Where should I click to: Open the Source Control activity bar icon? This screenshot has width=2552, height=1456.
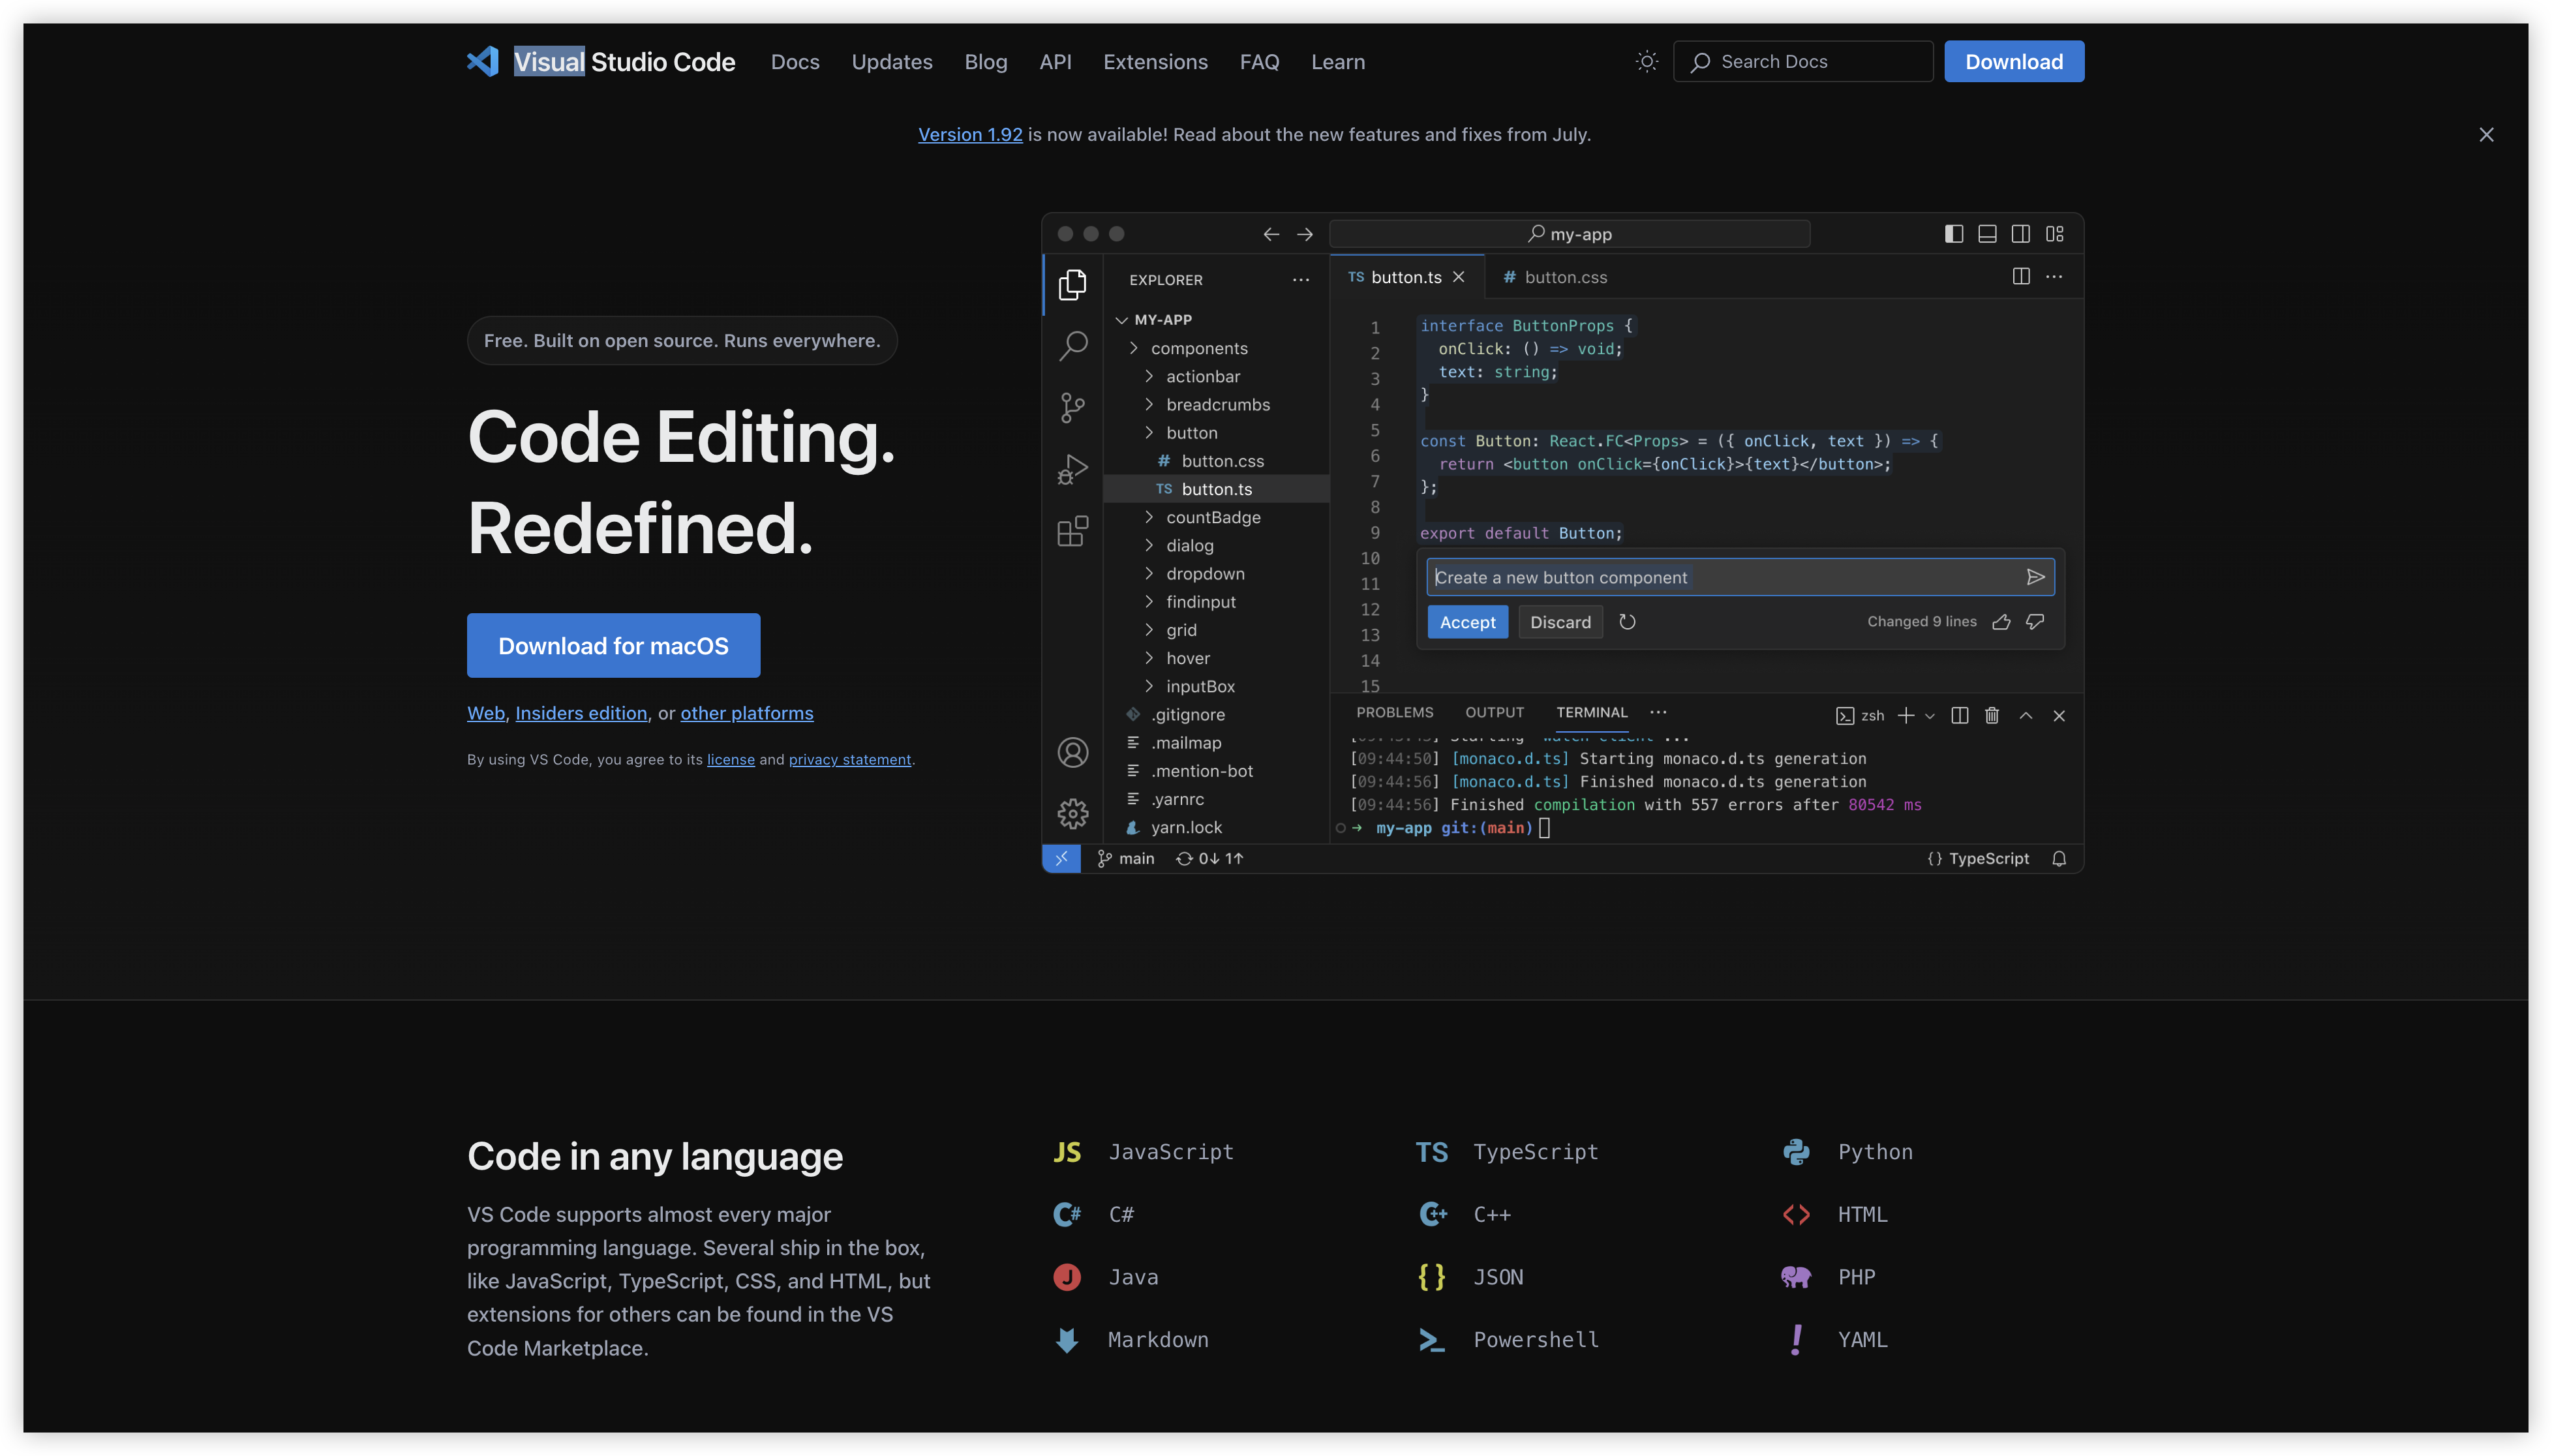(x=1072, y=407)
